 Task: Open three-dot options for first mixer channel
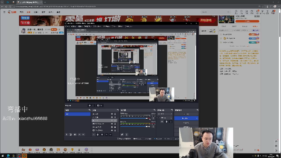pos(153,118)
